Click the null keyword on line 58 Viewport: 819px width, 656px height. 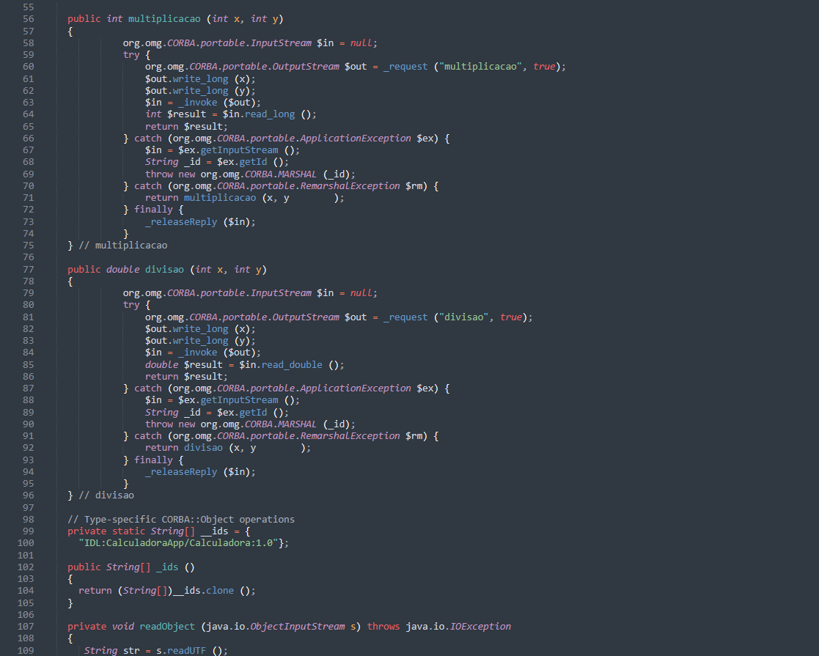tap(361, 43)
